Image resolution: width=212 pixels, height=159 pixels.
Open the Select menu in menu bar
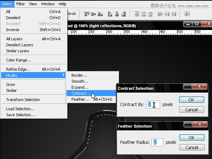(7, 4)
